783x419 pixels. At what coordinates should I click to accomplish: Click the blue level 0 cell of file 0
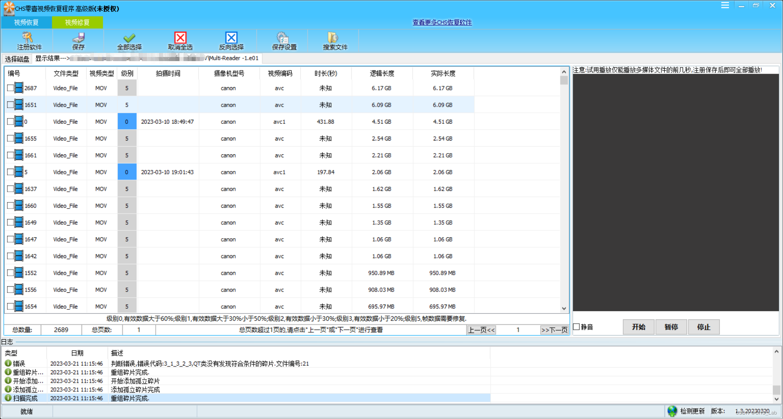coord(127,122)
